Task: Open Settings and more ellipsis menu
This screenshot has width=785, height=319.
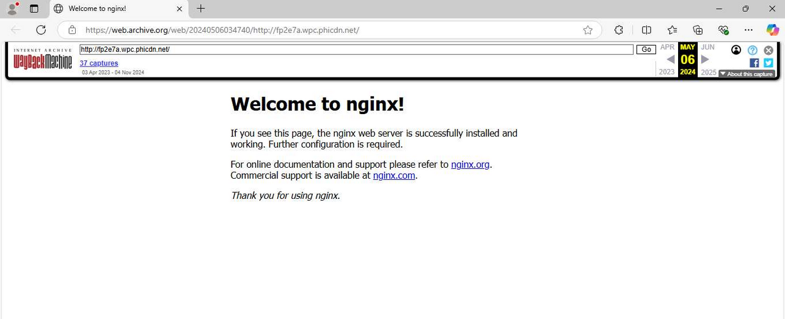Action: (x=748, y=30)
